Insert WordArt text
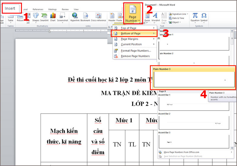The height and width of the screenshot is (166, 237). [156, 18]
